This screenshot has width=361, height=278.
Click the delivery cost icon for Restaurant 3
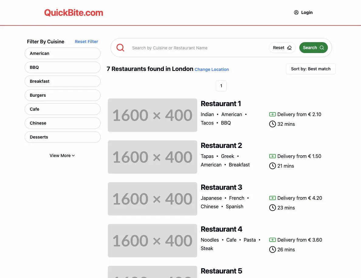tap(272, 198)
